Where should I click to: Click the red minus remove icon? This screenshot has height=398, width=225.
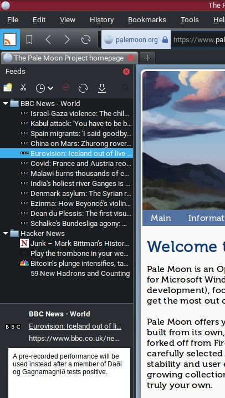(65, 87)
